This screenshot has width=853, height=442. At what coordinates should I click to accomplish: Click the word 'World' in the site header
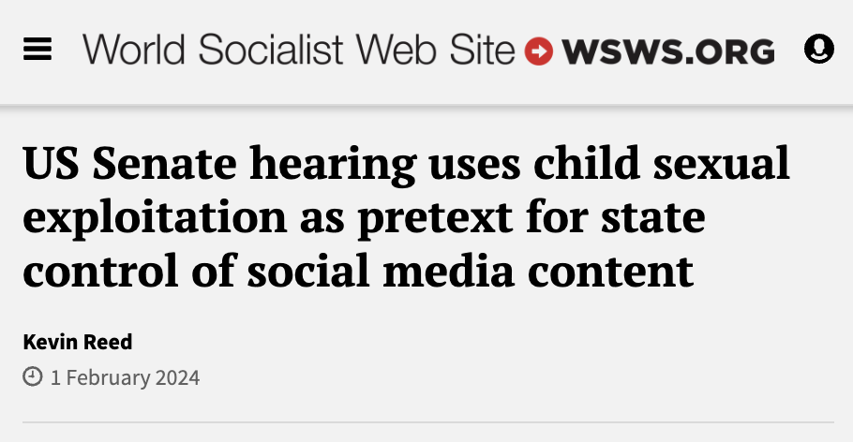(133, 50)
